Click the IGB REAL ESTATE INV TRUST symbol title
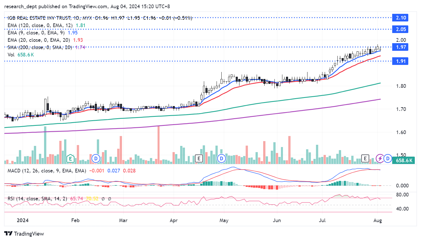Image resolution: width=421 pixels, height=241 pixels. tap(39, 18)
